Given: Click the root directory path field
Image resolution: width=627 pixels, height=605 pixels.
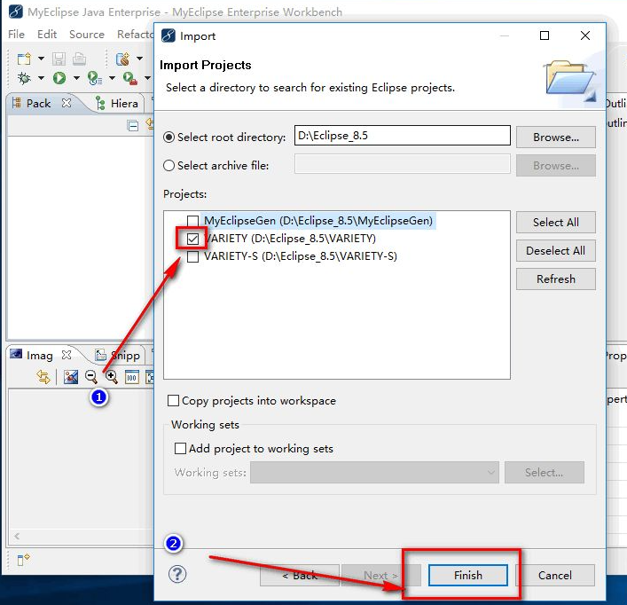Looking at the screenshot, I should click(402, 137).
